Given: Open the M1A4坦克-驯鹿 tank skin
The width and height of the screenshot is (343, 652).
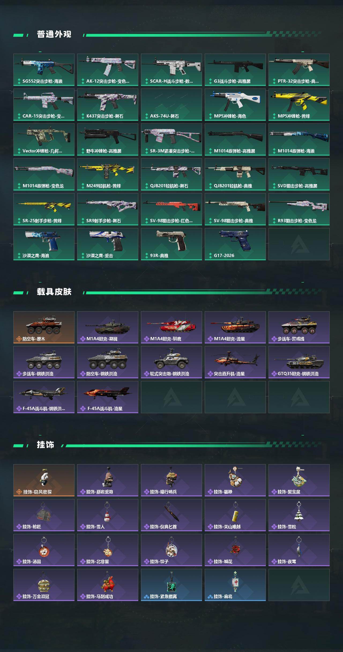Looking at the screenshot, I should [x=171, y=327].
